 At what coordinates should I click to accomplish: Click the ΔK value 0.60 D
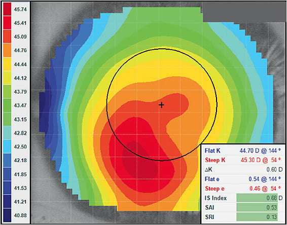274,170
